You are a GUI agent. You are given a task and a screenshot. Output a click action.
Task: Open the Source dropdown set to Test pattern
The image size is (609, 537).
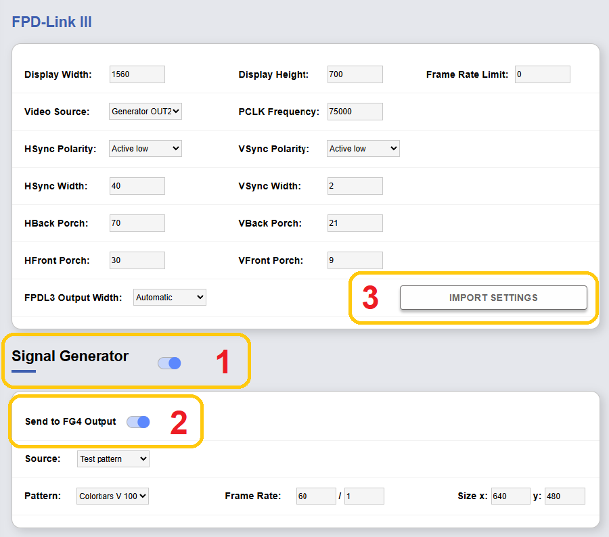click(114, 459)
